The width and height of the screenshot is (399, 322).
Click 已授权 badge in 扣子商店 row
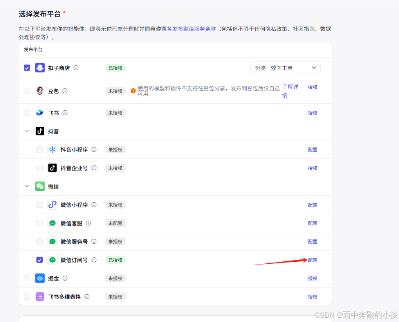click(115, 68)
